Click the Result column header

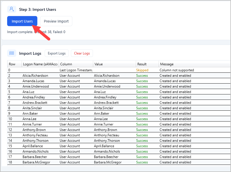tap(147, 64)
